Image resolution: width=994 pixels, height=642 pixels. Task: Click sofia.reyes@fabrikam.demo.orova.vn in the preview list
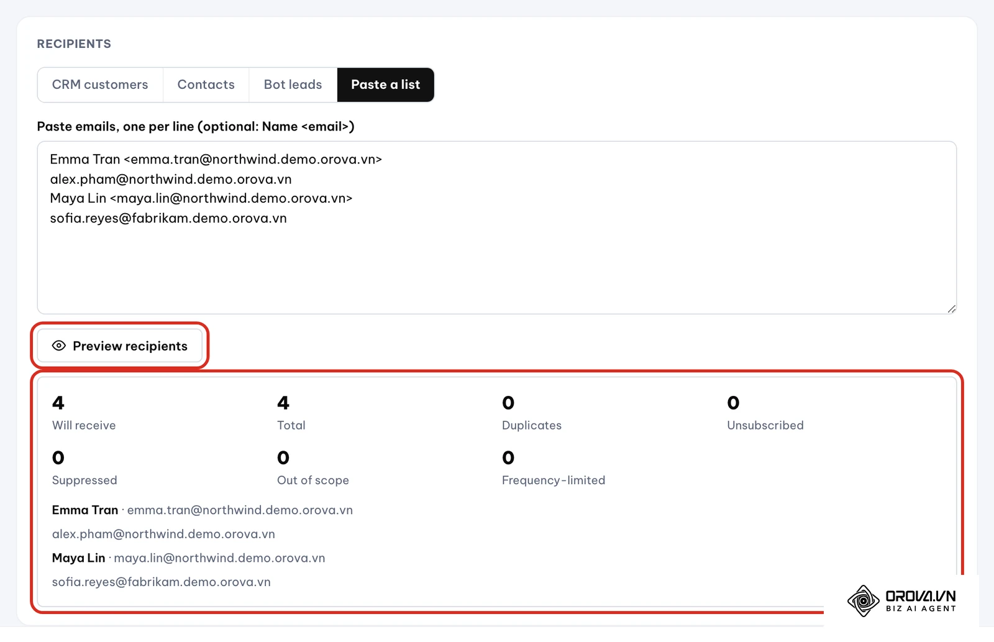click(162, 582)
